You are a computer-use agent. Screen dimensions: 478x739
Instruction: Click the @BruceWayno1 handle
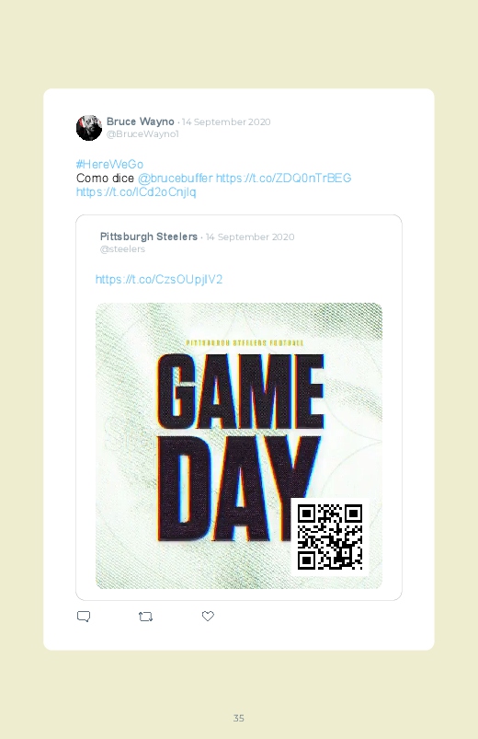point(142,133)
